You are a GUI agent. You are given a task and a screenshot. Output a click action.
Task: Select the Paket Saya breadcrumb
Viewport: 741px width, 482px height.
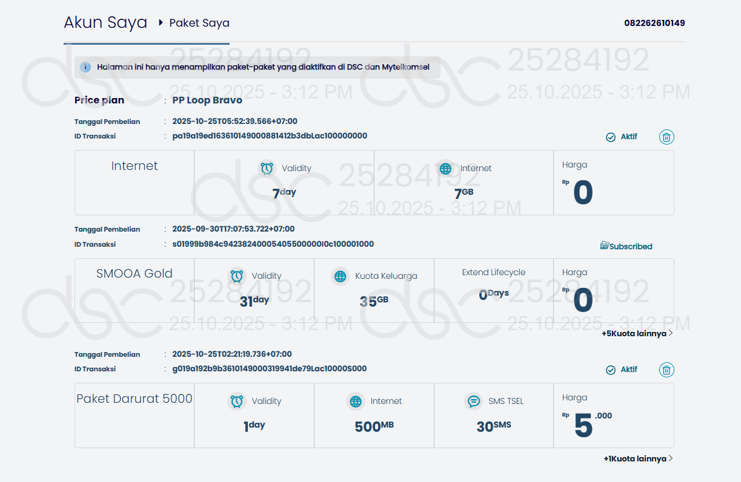point(199,23)
